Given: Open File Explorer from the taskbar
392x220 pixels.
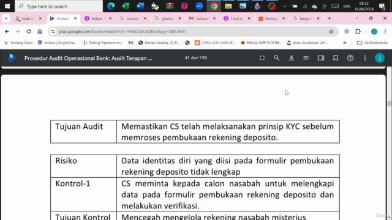Looking at the screenshot, I should point(228,6).
